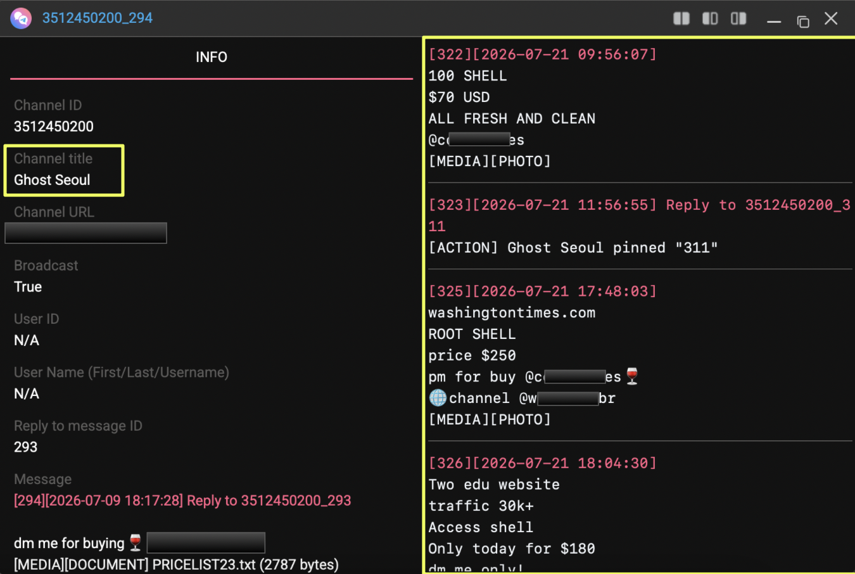
Task: Click the Channel ID label
Action: 48,105
